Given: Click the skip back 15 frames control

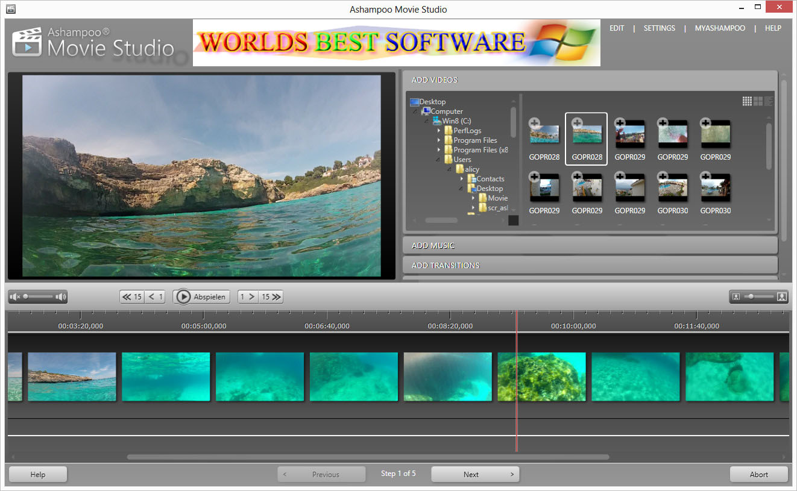Looking at the screenshot, I should click(x=131, y=296).
